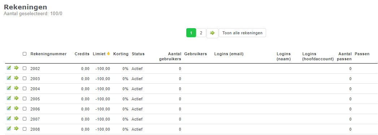
Task: Go to account 2005 using green arrow
Action: click(16, 98)
